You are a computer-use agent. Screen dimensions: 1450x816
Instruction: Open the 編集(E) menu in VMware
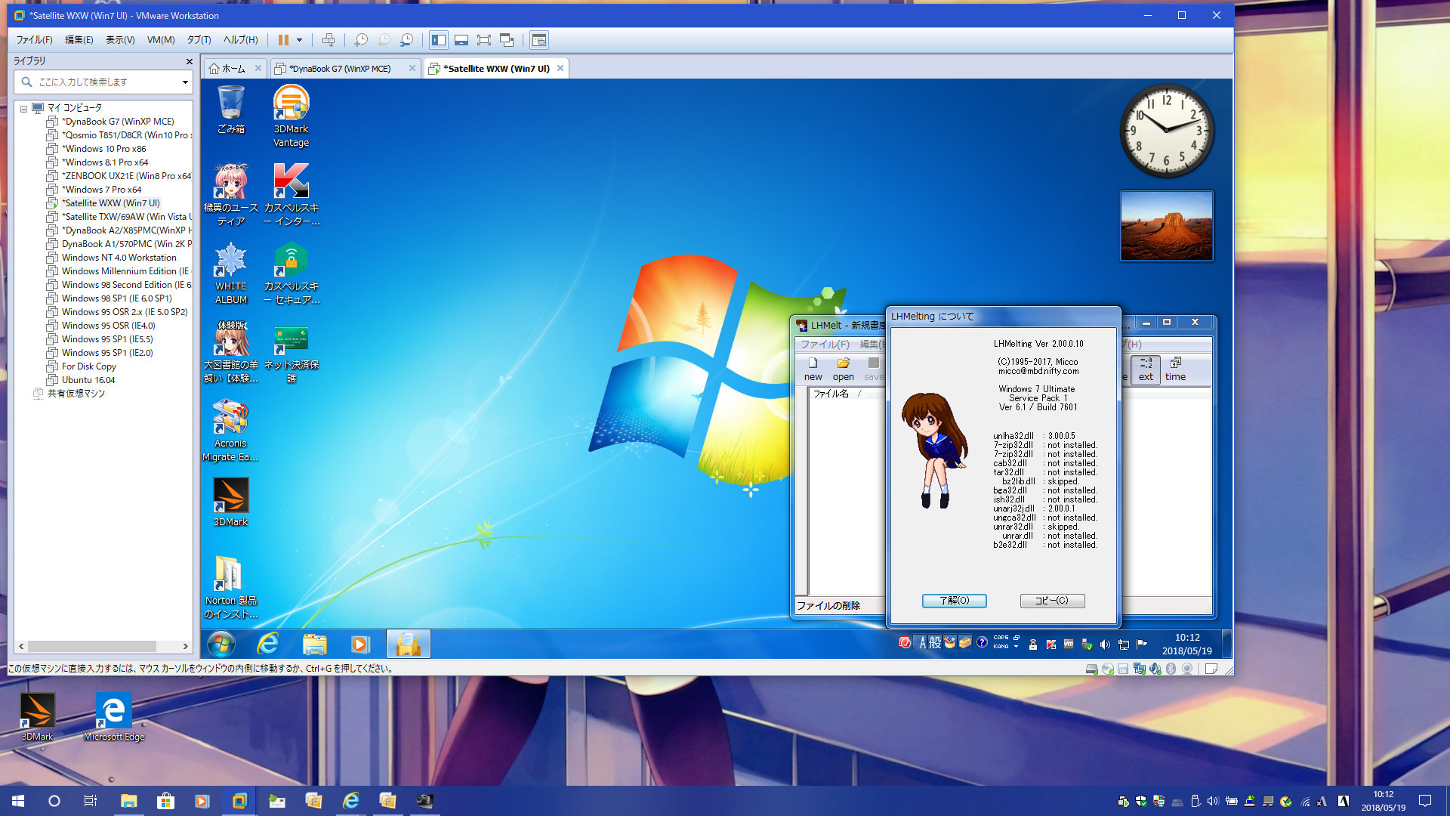click(x=79, y=40)
